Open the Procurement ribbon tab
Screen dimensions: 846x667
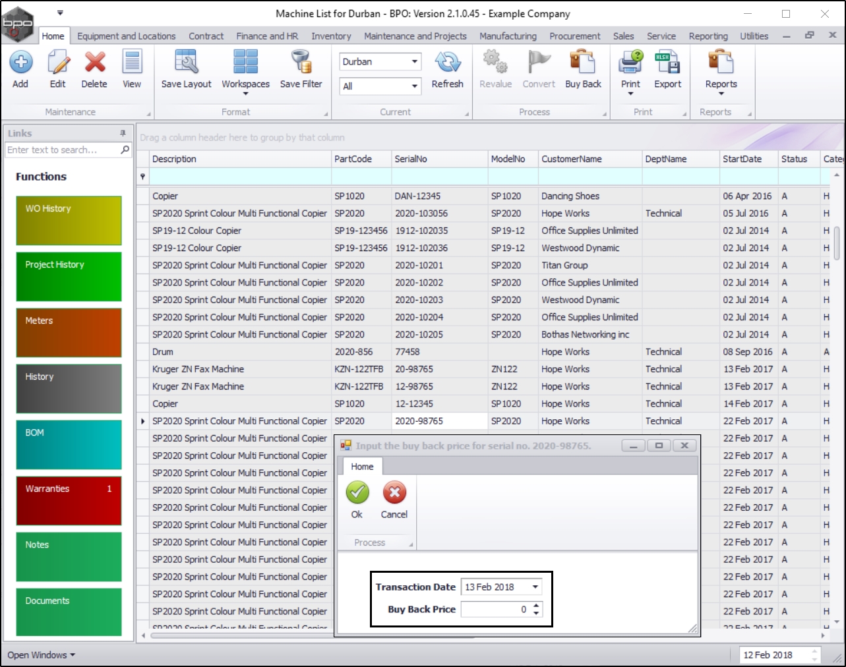pos(574,36)
